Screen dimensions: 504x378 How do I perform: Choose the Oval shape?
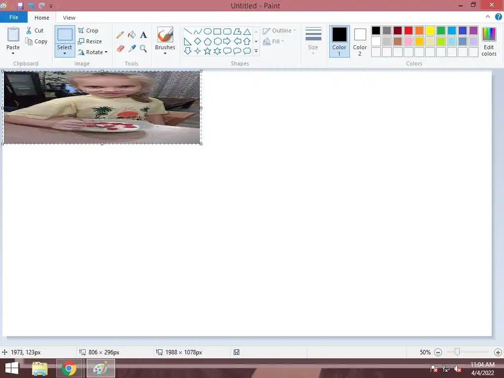click(x=208, y=31)
